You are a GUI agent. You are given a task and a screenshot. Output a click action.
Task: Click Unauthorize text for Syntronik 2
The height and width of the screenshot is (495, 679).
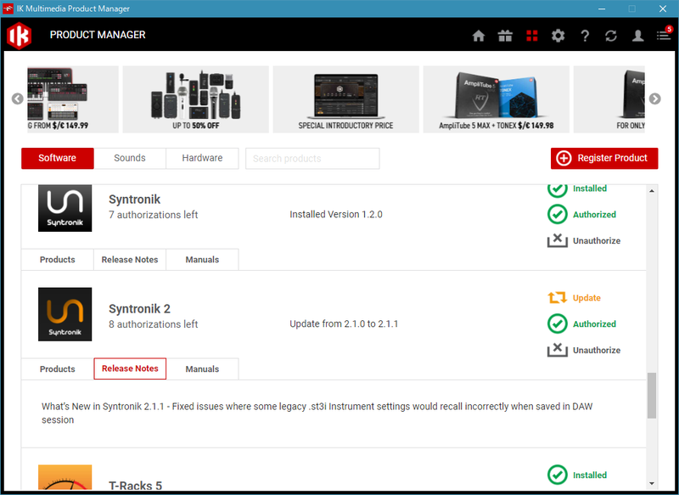click(597, 351)
